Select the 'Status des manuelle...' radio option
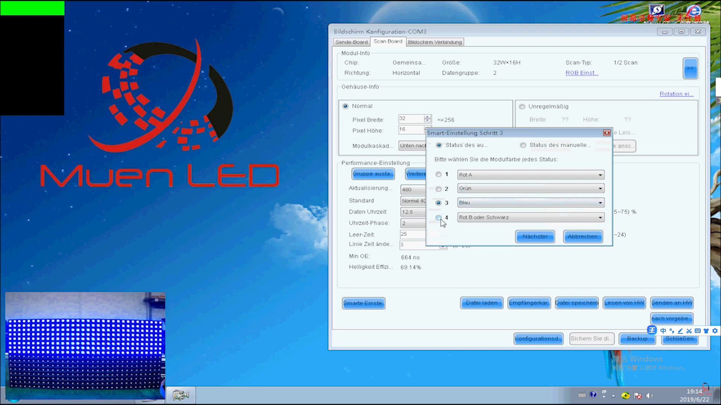 click(523, 145)
